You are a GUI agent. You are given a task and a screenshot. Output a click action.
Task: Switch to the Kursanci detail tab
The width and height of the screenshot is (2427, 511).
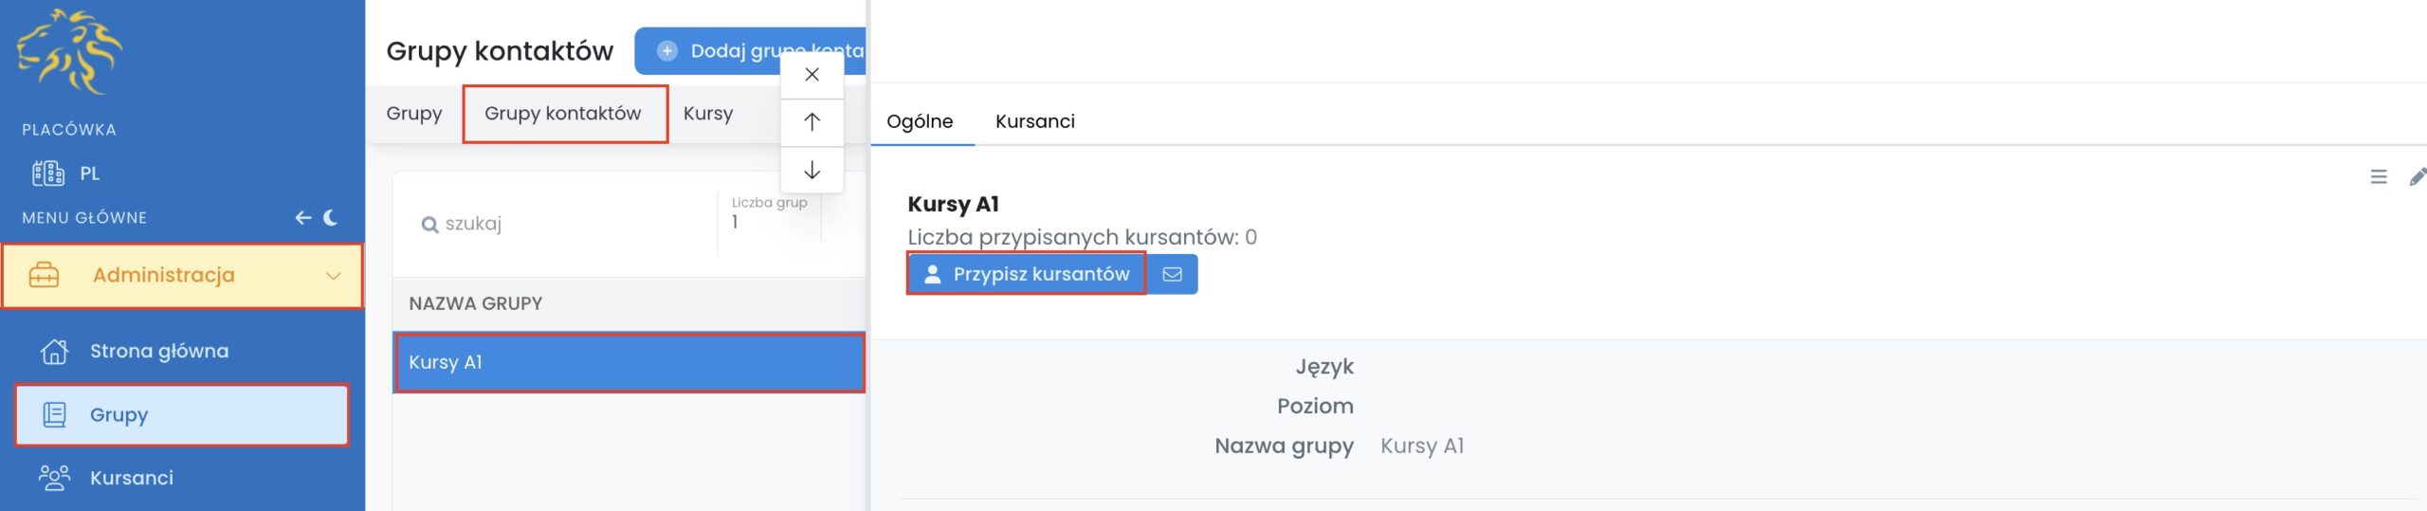click(x=1034, y=121)
